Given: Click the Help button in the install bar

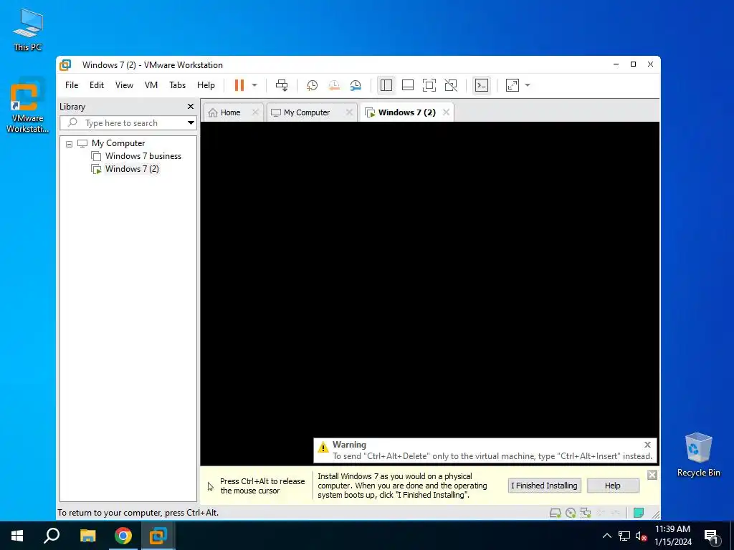Looking at the screenshot, I should [613, 486].
